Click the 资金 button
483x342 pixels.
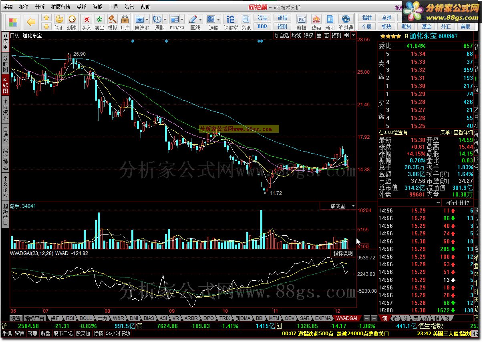click(x=262, y=18)
